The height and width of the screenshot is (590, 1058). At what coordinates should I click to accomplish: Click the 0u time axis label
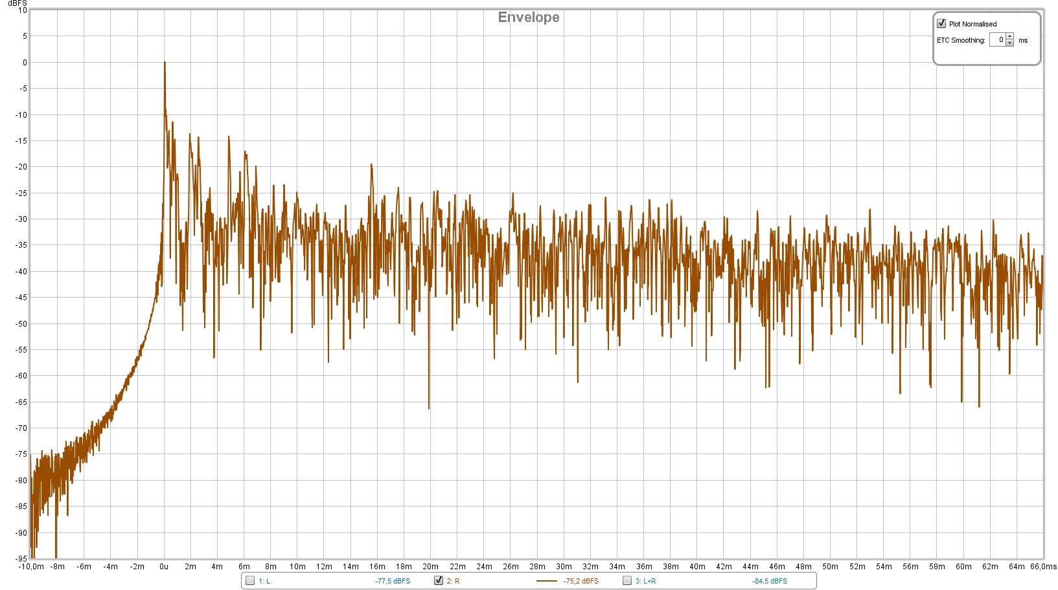164,567
